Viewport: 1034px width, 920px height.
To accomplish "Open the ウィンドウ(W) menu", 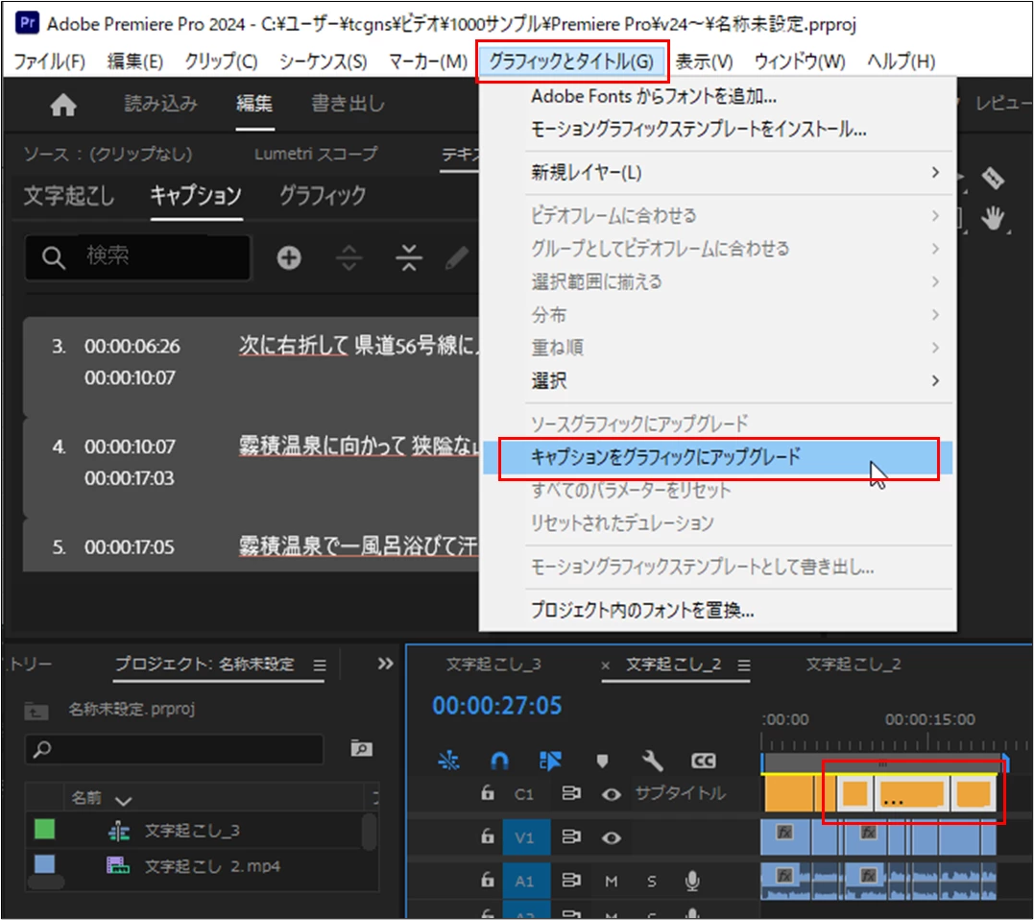I will 799,61.
